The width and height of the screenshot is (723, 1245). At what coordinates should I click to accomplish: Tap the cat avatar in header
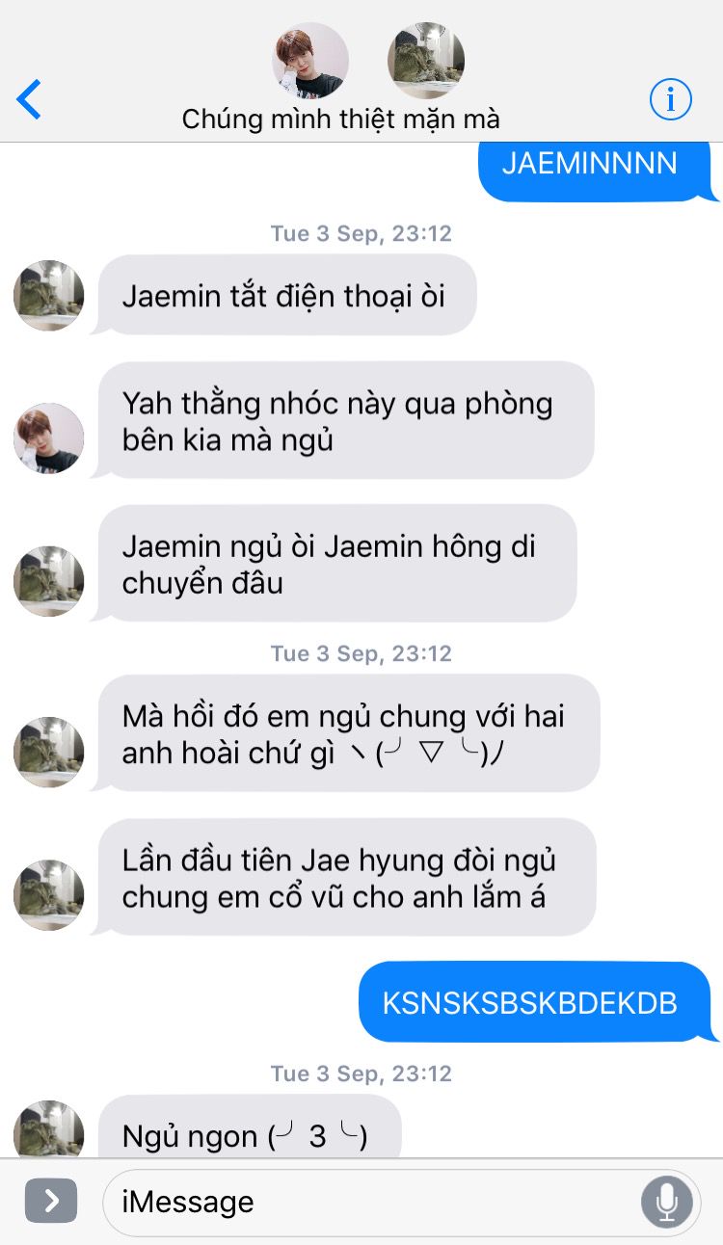pos(426,61)
